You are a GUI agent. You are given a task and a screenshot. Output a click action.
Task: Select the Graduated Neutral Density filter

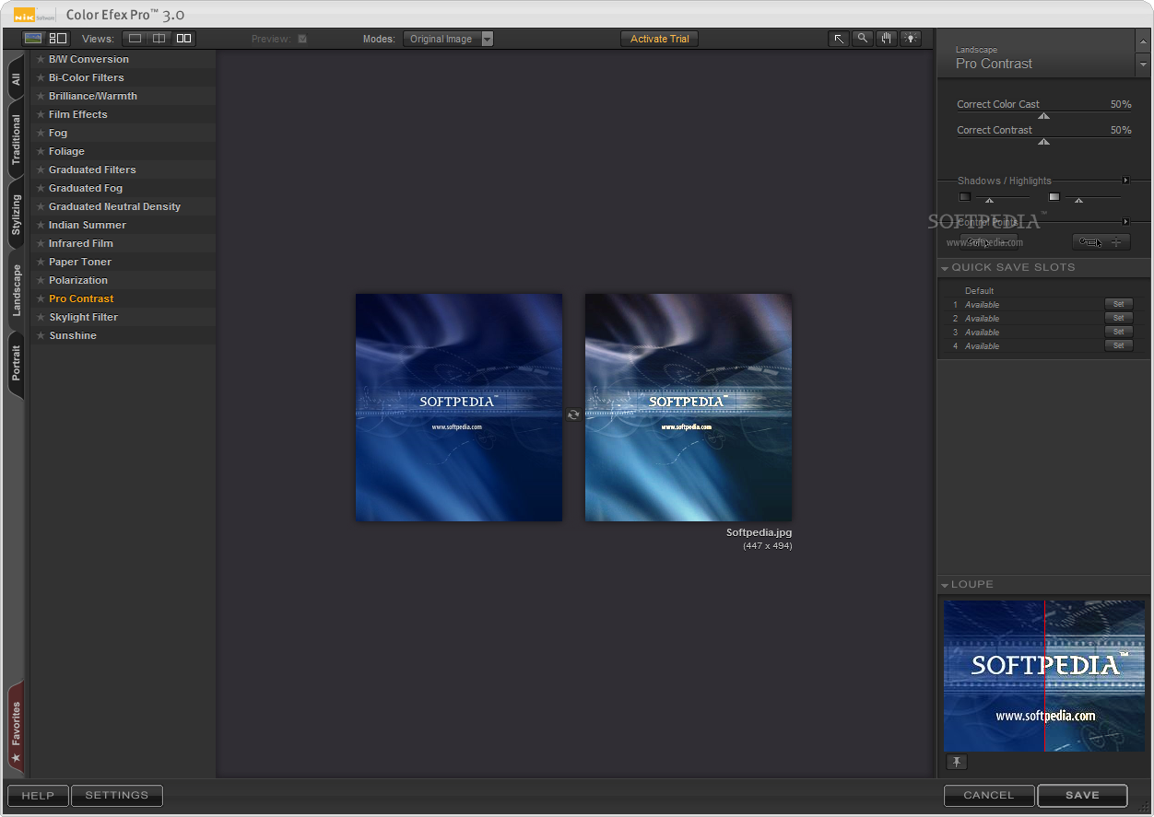tap(124, 206)
